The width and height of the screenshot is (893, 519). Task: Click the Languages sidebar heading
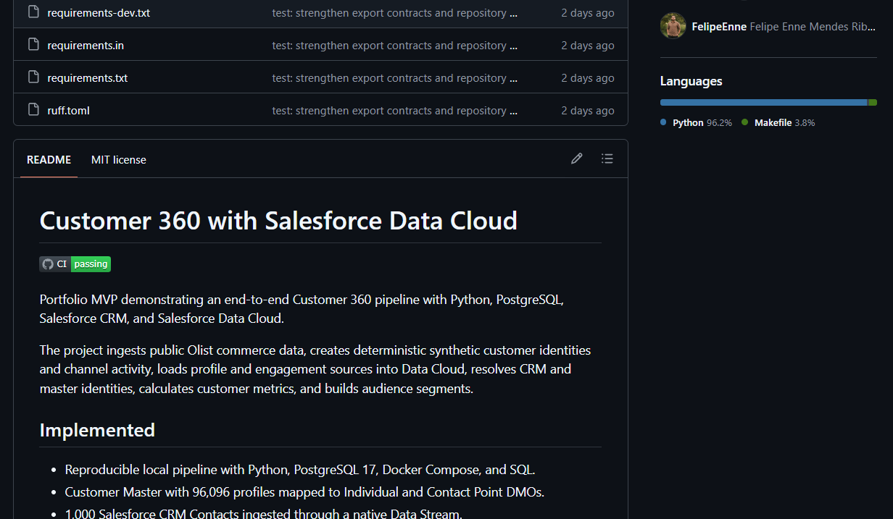(x=691, y=81)
